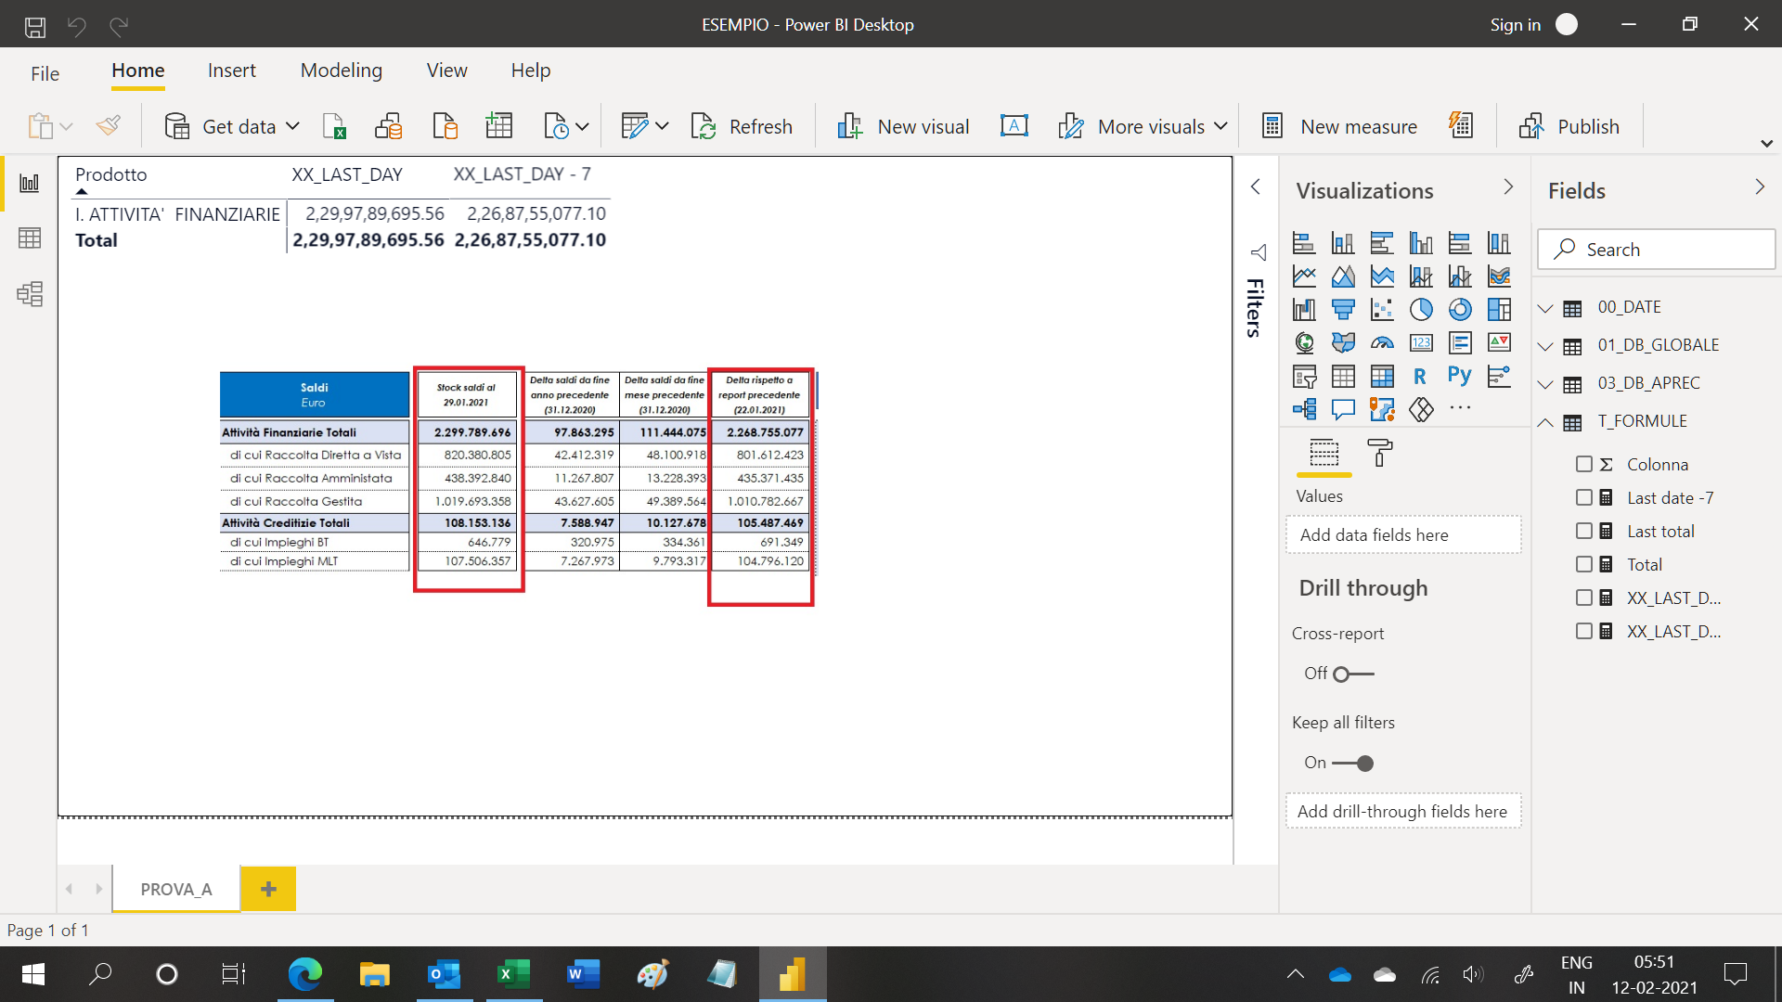Check the Last total measure
The height and width of the screenshot is (1002, 1782).
pos(1584,531)
